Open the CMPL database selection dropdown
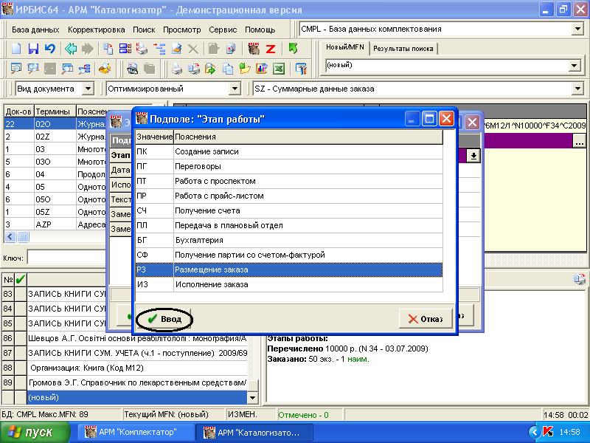Image resolution: width=590 pixels, height=443 pixels. [577, 30]
